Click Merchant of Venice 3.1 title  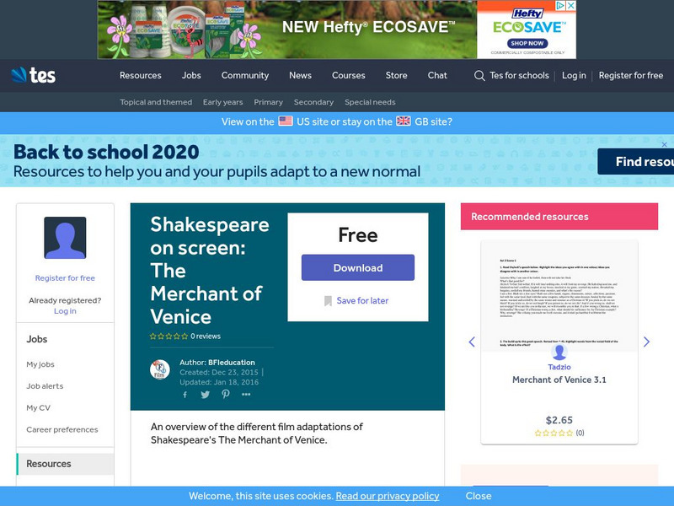coord(559,379)
